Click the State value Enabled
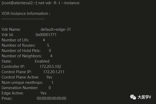The width and height of the screenshot is (156, 104). (42, 61)
